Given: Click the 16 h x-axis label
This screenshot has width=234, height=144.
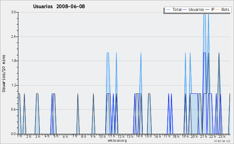Looking at the screenshot, I should tap(158, 136).
